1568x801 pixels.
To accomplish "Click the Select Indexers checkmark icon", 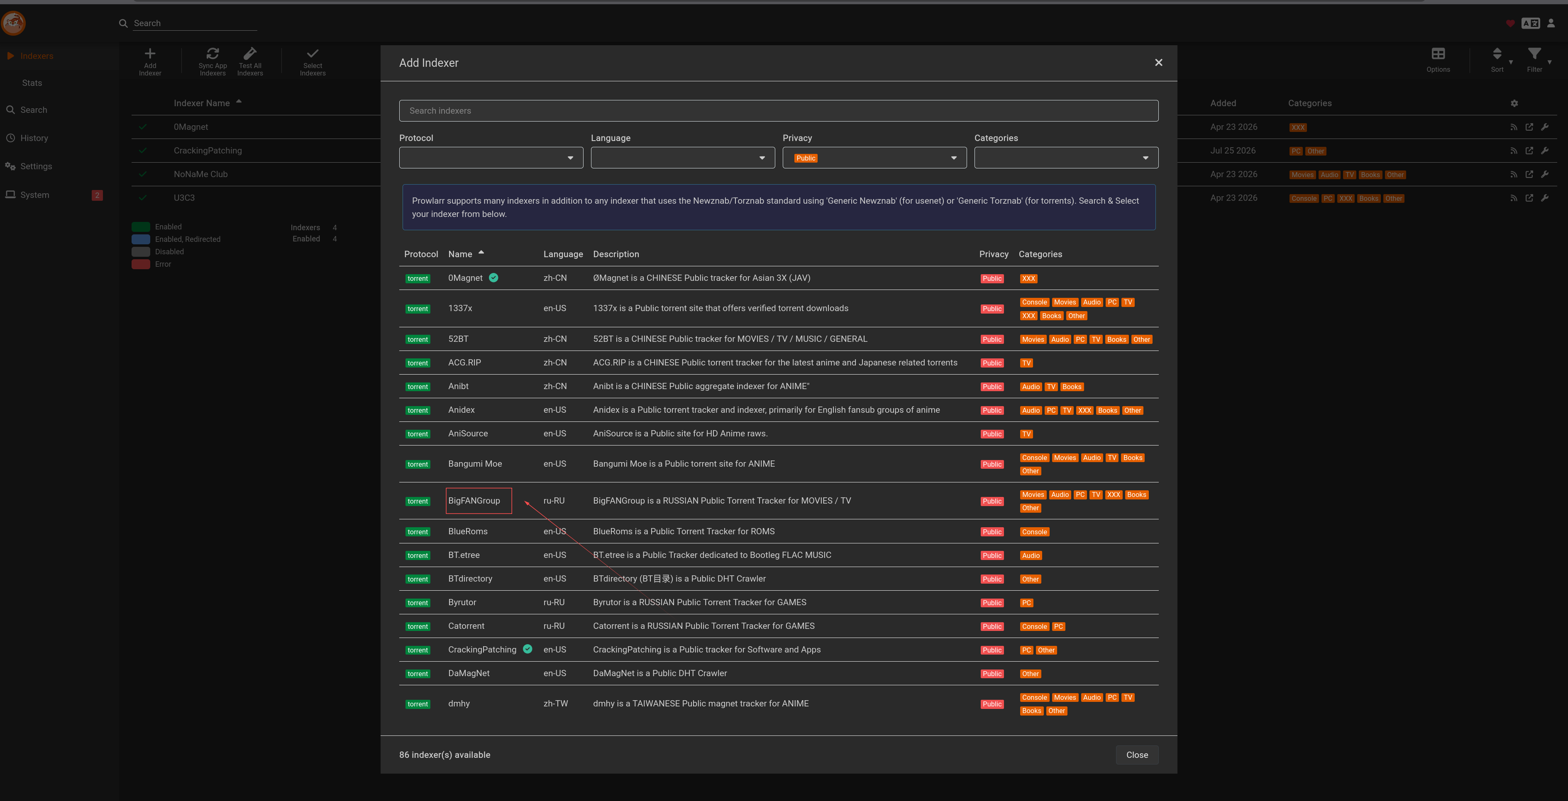I will point(312,54).
